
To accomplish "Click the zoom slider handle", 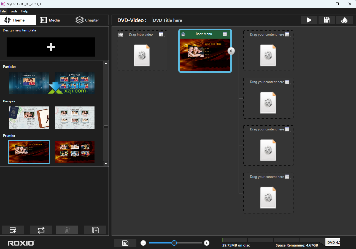I will click(174, 243).
